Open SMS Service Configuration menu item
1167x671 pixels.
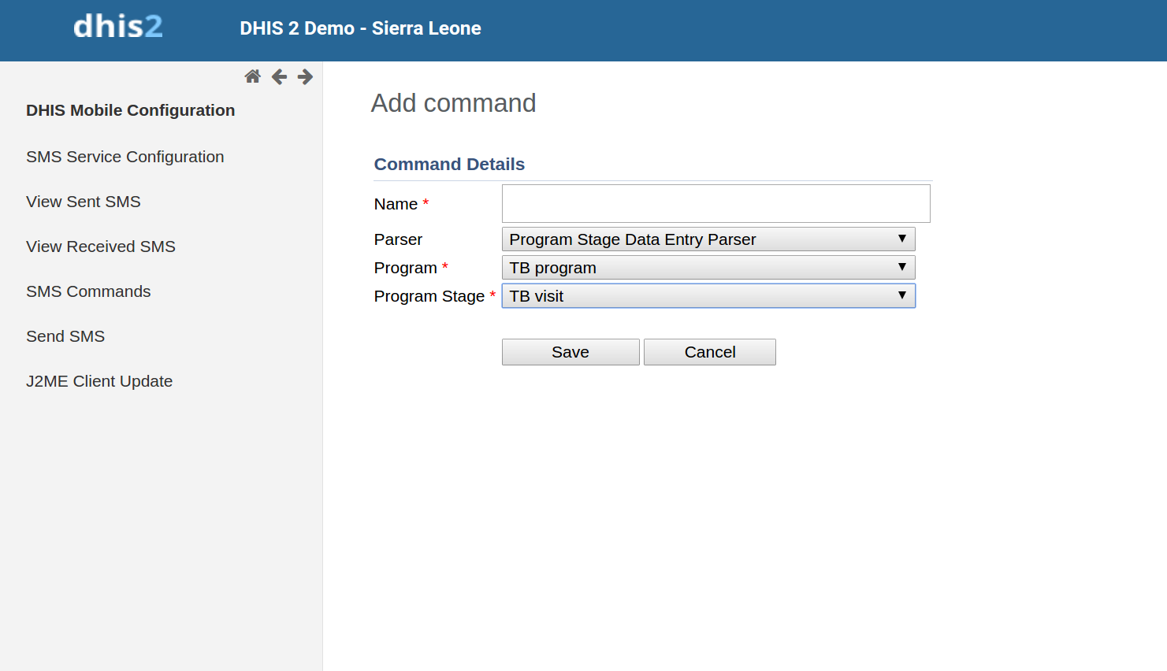pyautogui.click(x=125, y=157)
